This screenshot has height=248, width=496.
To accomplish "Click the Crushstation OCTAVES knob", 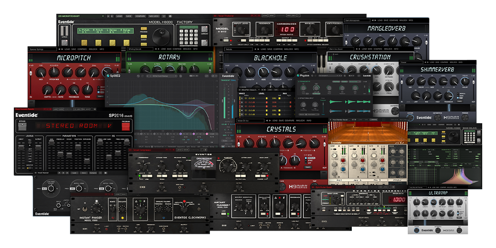I will tap(389, 71).
